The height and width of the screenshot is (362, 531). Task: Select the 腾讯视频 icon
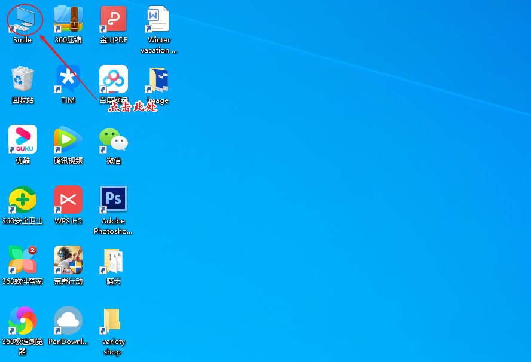[68, 139]
